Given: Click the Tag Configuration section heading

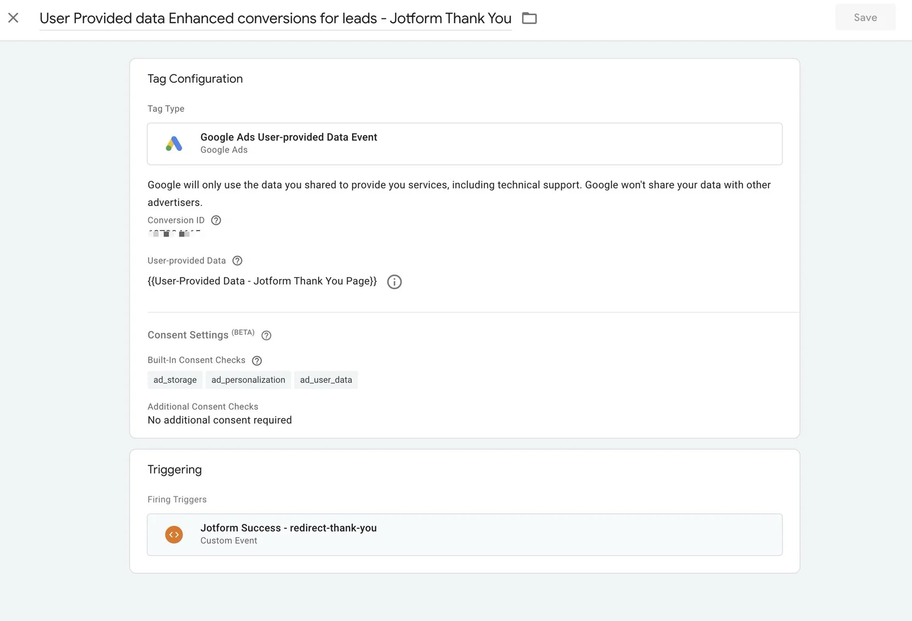Looking at the screenshot, I should [195, 79].
